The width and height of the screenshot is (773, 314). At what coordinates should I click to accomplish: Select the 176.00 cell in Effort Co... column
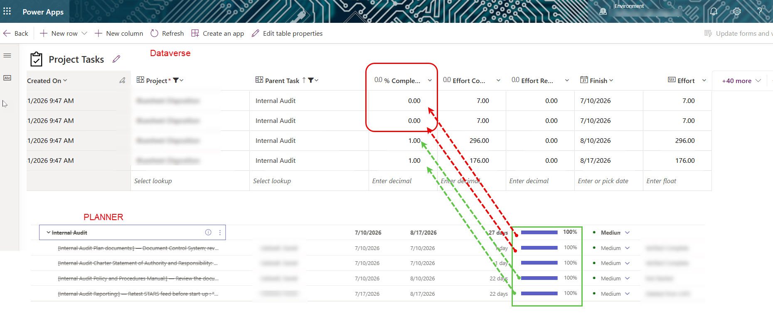[472, 161]
